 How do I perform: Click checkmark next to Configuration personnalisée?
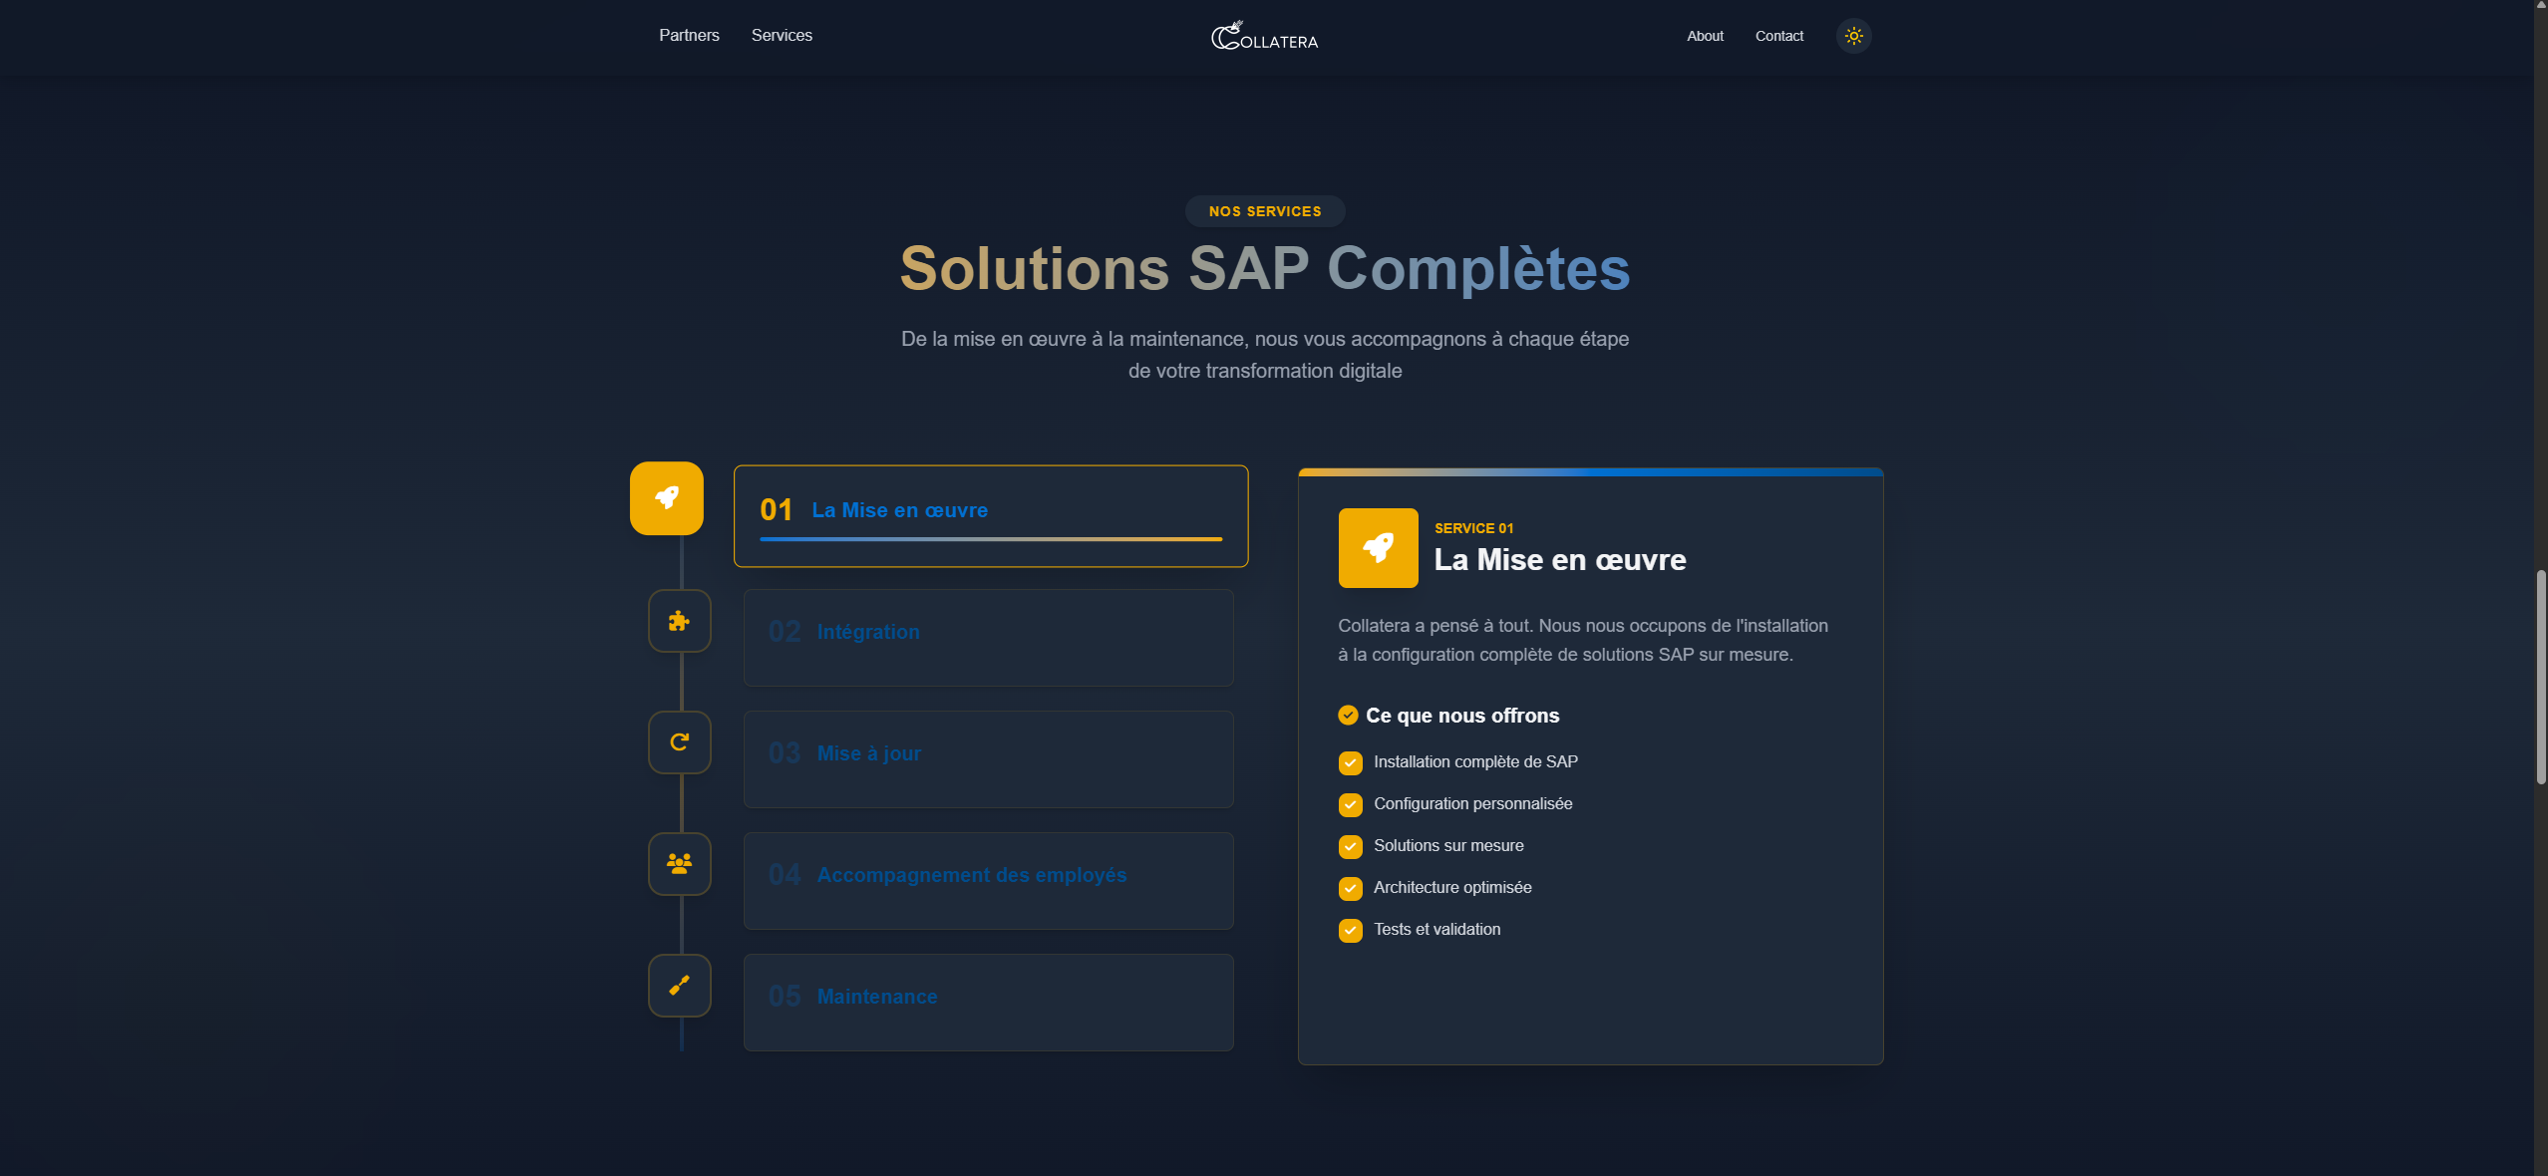(1350, 804)
